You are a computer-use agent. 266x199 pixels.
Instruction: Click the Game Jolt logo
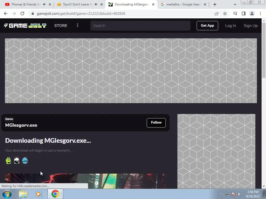click(x=25, y=26)
